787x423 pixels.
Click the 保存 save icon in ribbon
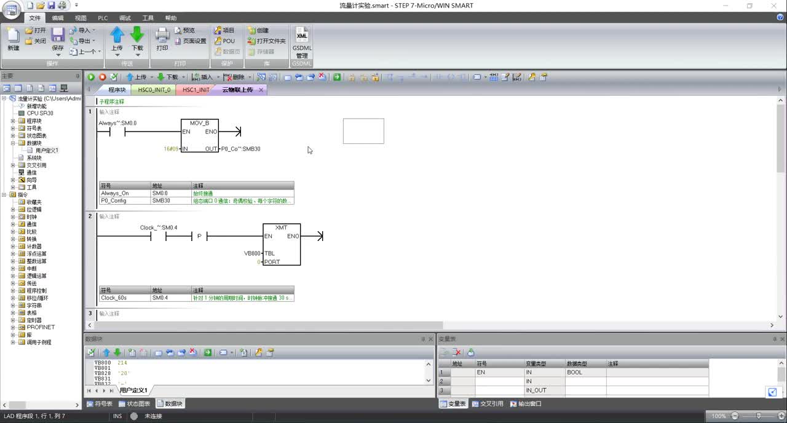click(x=58, y=34)
